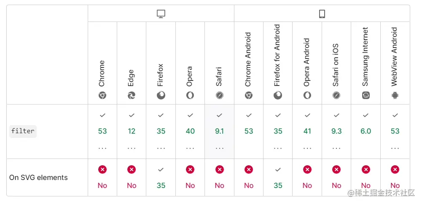Image resolution: width=422 pixels, height=204 pixels.
Task: Click the Safari on iOS compass icon
Action: 336,96
